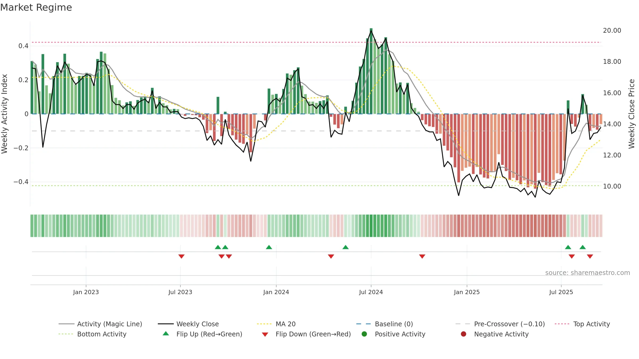Image resolution: width=639 pixels, height=359 pixels.
Task: Click the 12.00 price tick label
Action: tap(612, 155)
